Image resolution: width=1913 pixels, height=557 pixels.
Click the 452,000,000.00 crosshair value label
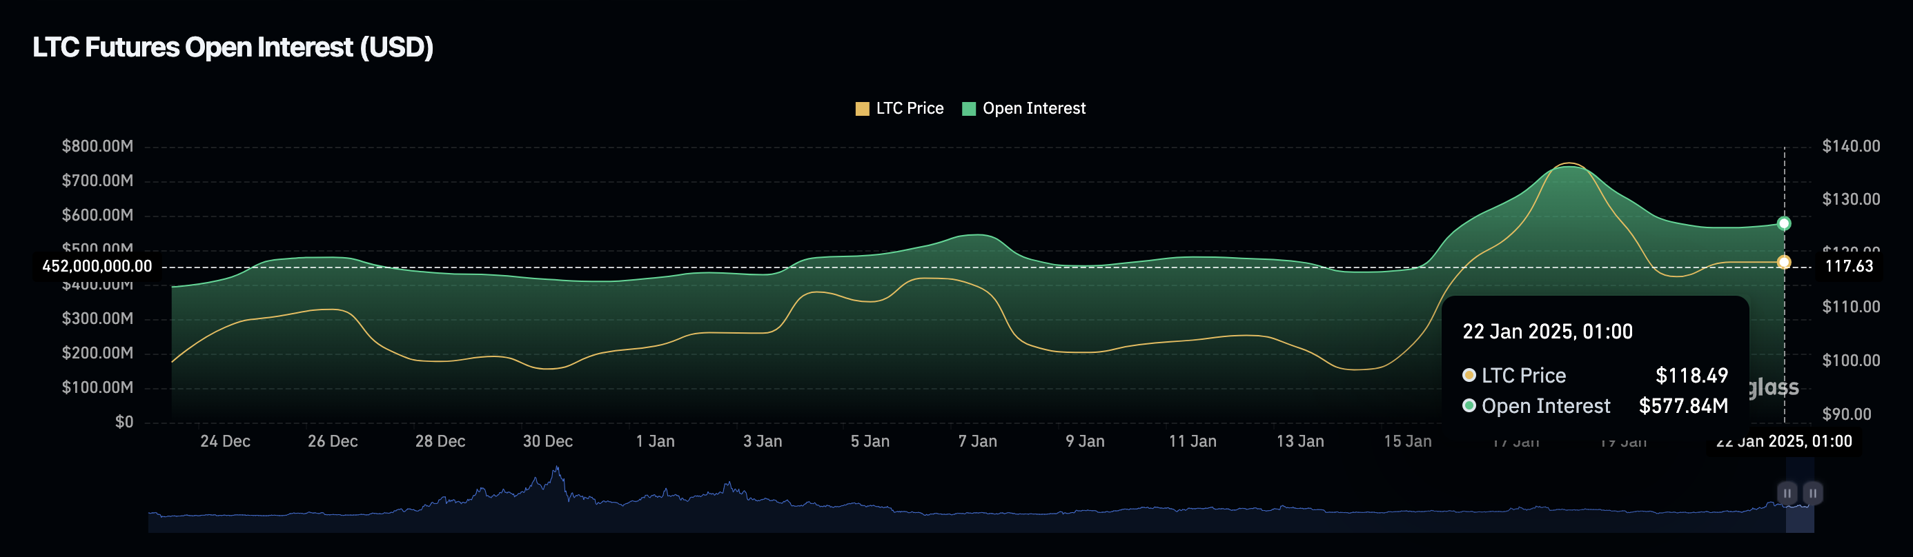click(97, 266)
